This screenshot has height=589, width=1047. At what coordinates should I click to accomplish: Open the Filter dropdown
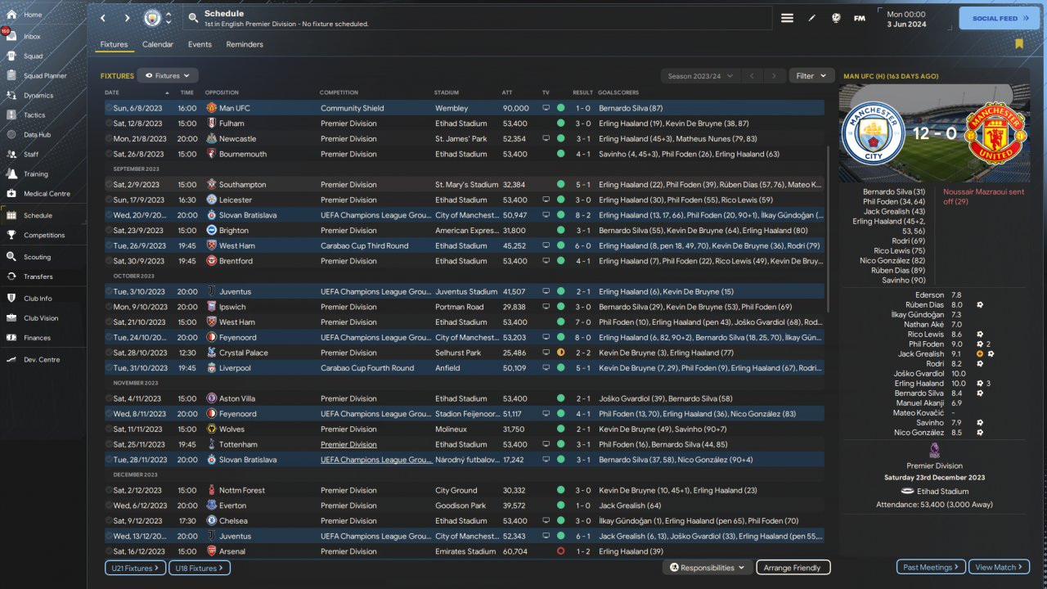click(x=812, y=76)
